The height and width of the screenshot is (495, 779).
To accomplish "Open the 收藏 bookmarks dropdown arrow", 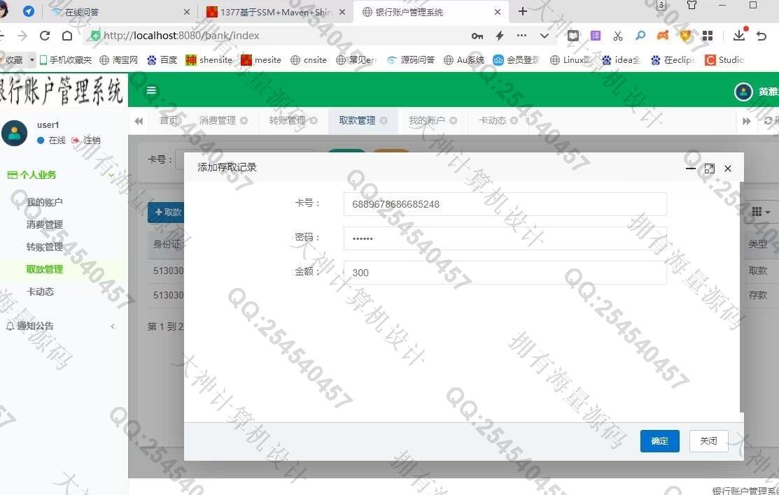I will click(32, 59).
